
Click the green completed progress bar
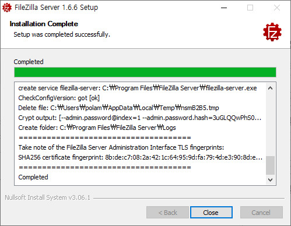145,72
